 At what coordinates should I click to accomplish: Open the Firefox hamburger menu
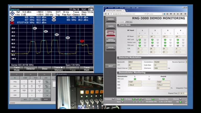(x=185, y=14)
